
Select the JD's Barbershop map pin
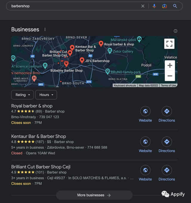click(x=82, y=60)
